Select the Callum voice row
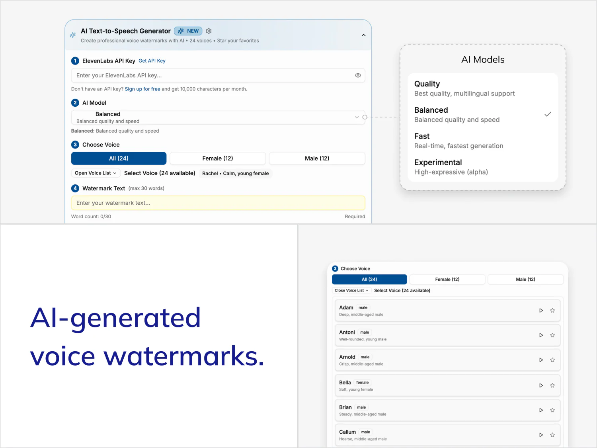The height and width of the screenshot is (448, 597). (448, 435)
